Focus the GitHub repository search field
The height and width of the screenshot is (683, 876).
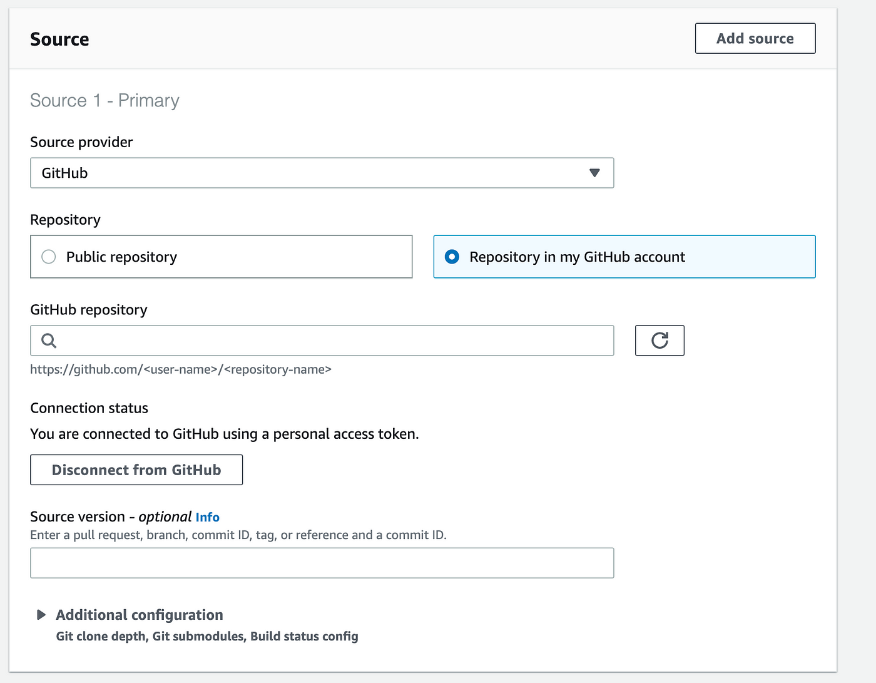(322, 341)
